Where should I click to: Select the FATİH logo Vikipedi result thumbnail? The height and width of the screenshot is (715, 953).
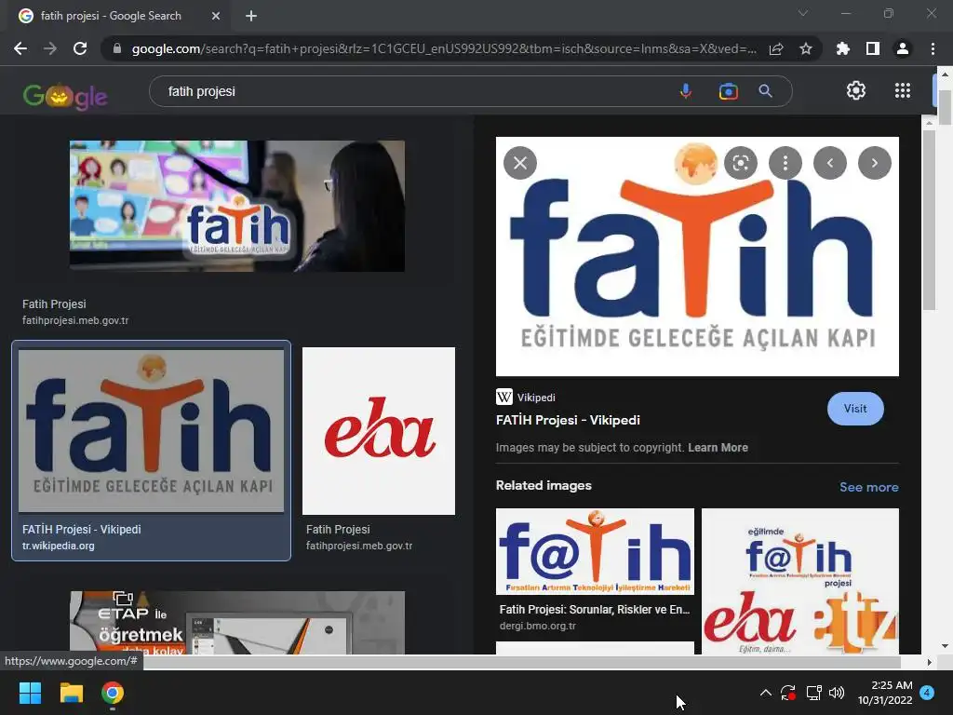point(151,430)
